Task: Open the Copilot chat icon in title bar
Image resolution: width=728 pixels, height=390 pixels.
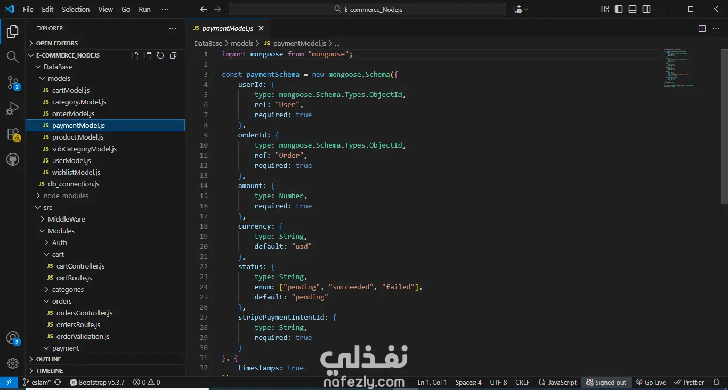Action: click(x=517, y=9)
